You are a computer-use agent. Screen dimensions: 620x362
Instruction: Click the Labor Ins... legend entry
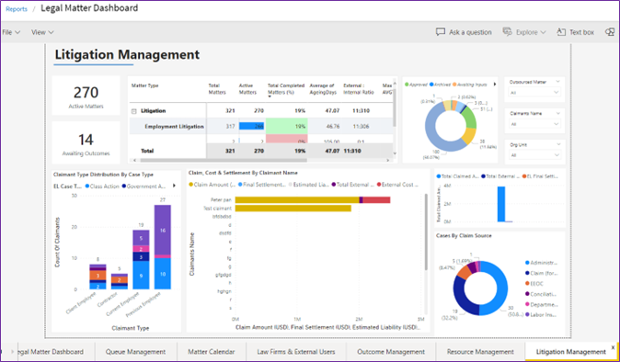click(541, 314)
